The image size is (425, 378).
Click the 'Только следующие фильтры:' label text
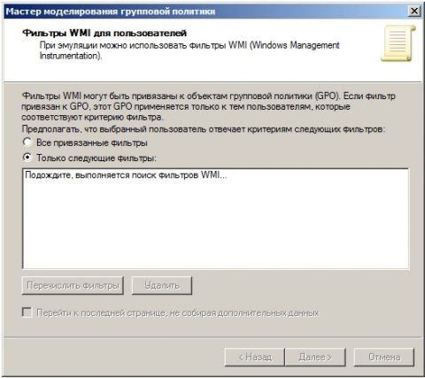[x=97, y=158]
